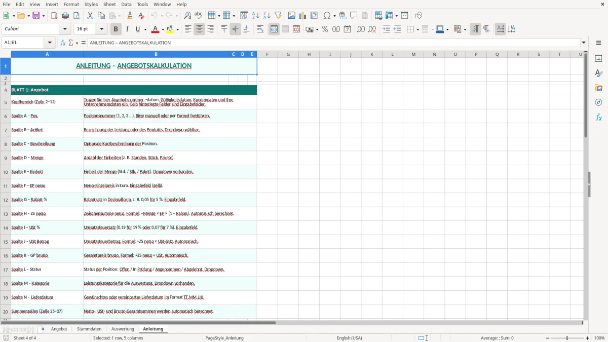Open the font color dropdown arrow
This screenshot has width=608, height=342.
tap(163, 29)
